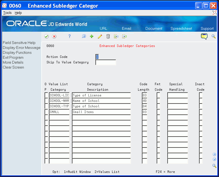Select Clear Screen
This screenshot has height=177, width=219.
pos(13,67)
